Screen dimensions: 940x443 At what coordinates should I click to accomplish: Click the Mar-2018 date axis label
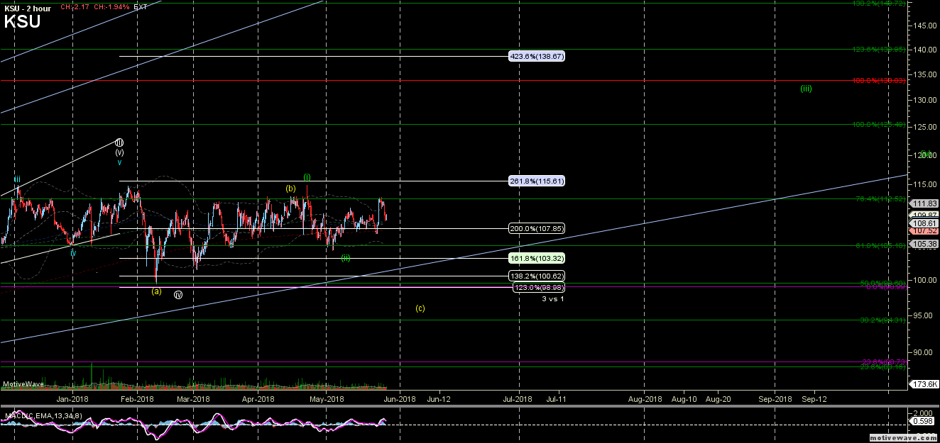193,399
